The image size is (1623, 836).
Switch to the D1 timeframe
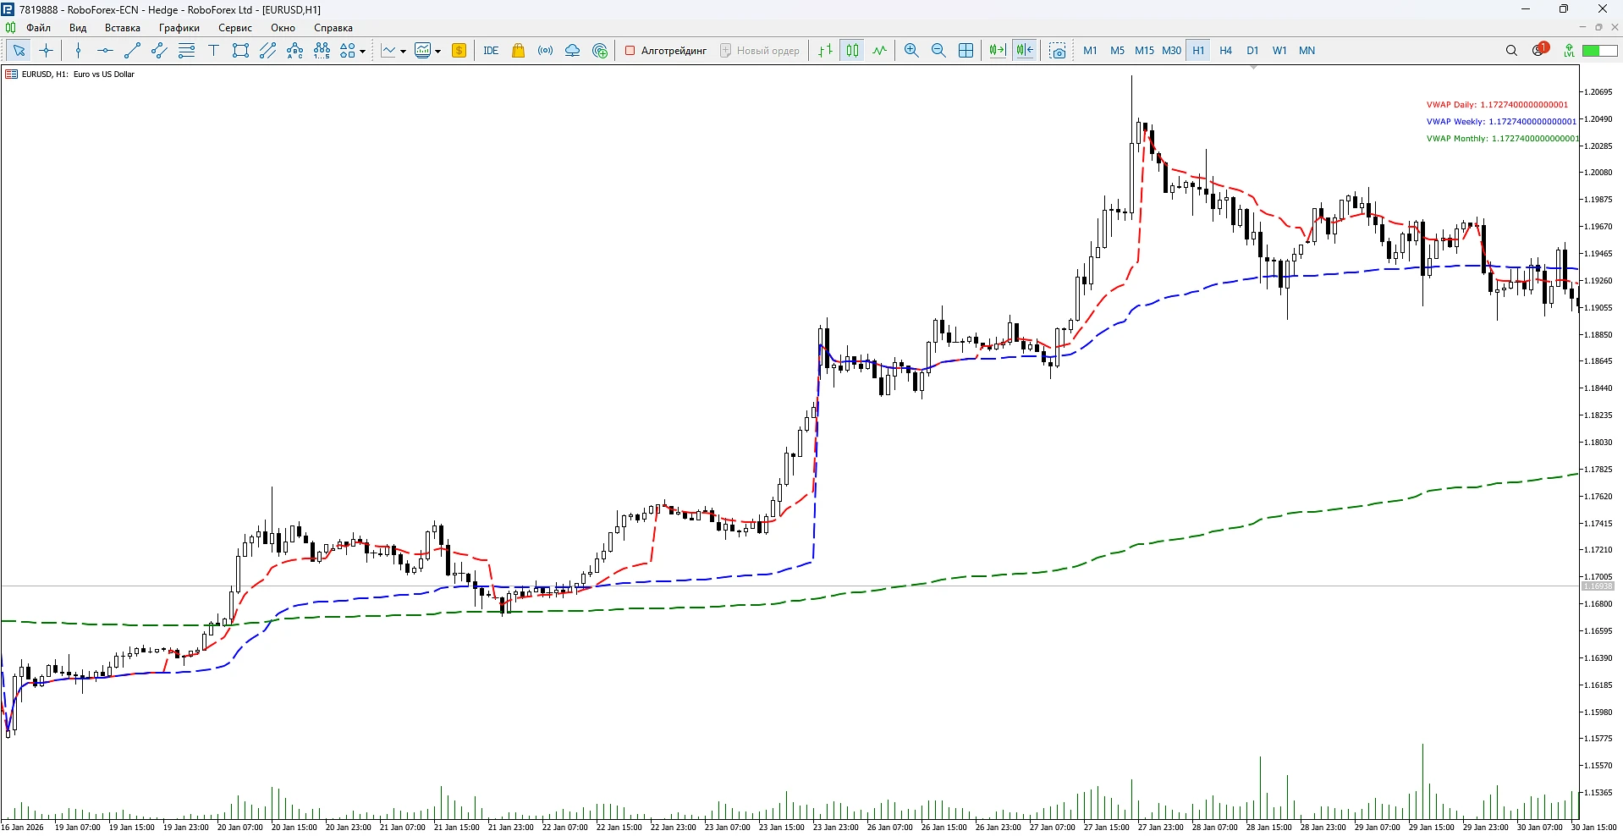(x=1252, y=51)
